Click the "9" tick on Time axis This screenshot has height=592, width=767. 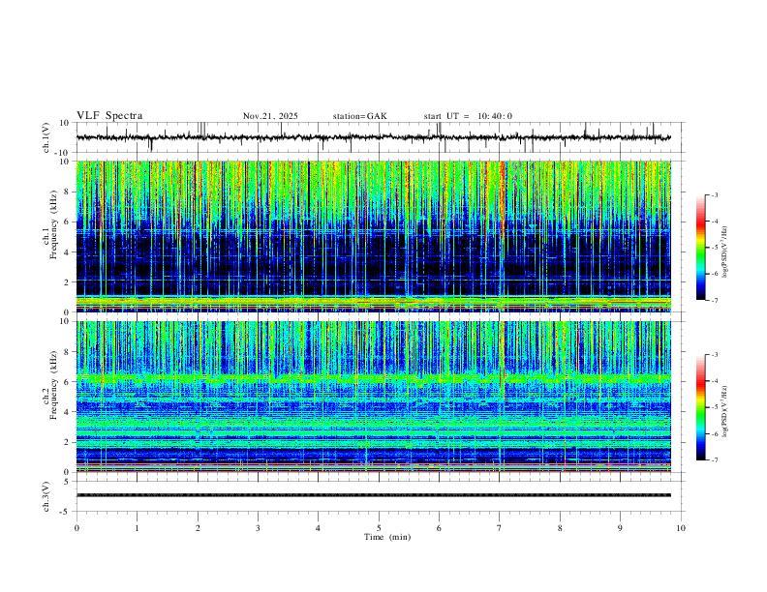[x=620, y=528]
